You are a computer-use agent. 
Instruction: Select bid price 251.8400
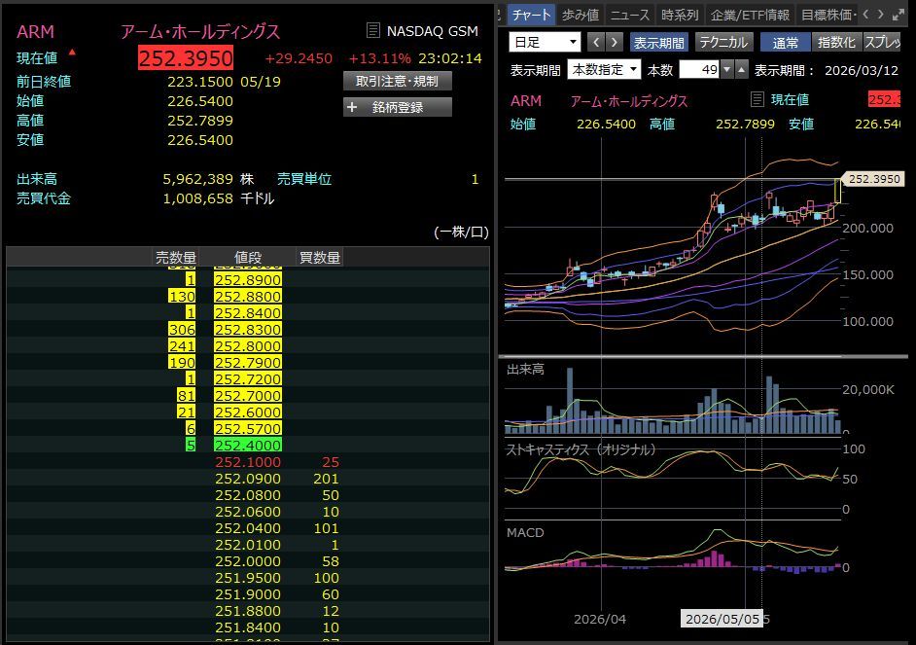tap(248, 627)
